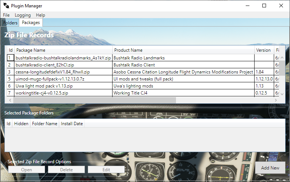This screenshot has width=290, height=182.
Task: Click product name Bushtalk Radio Landmarks
Action: [x=183, y=58]
